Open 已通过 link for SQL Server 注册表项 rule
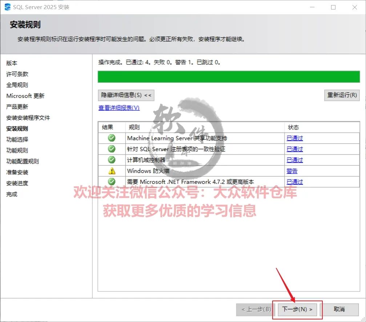Viewport: 366px width, 322px height. coord(294,149)
